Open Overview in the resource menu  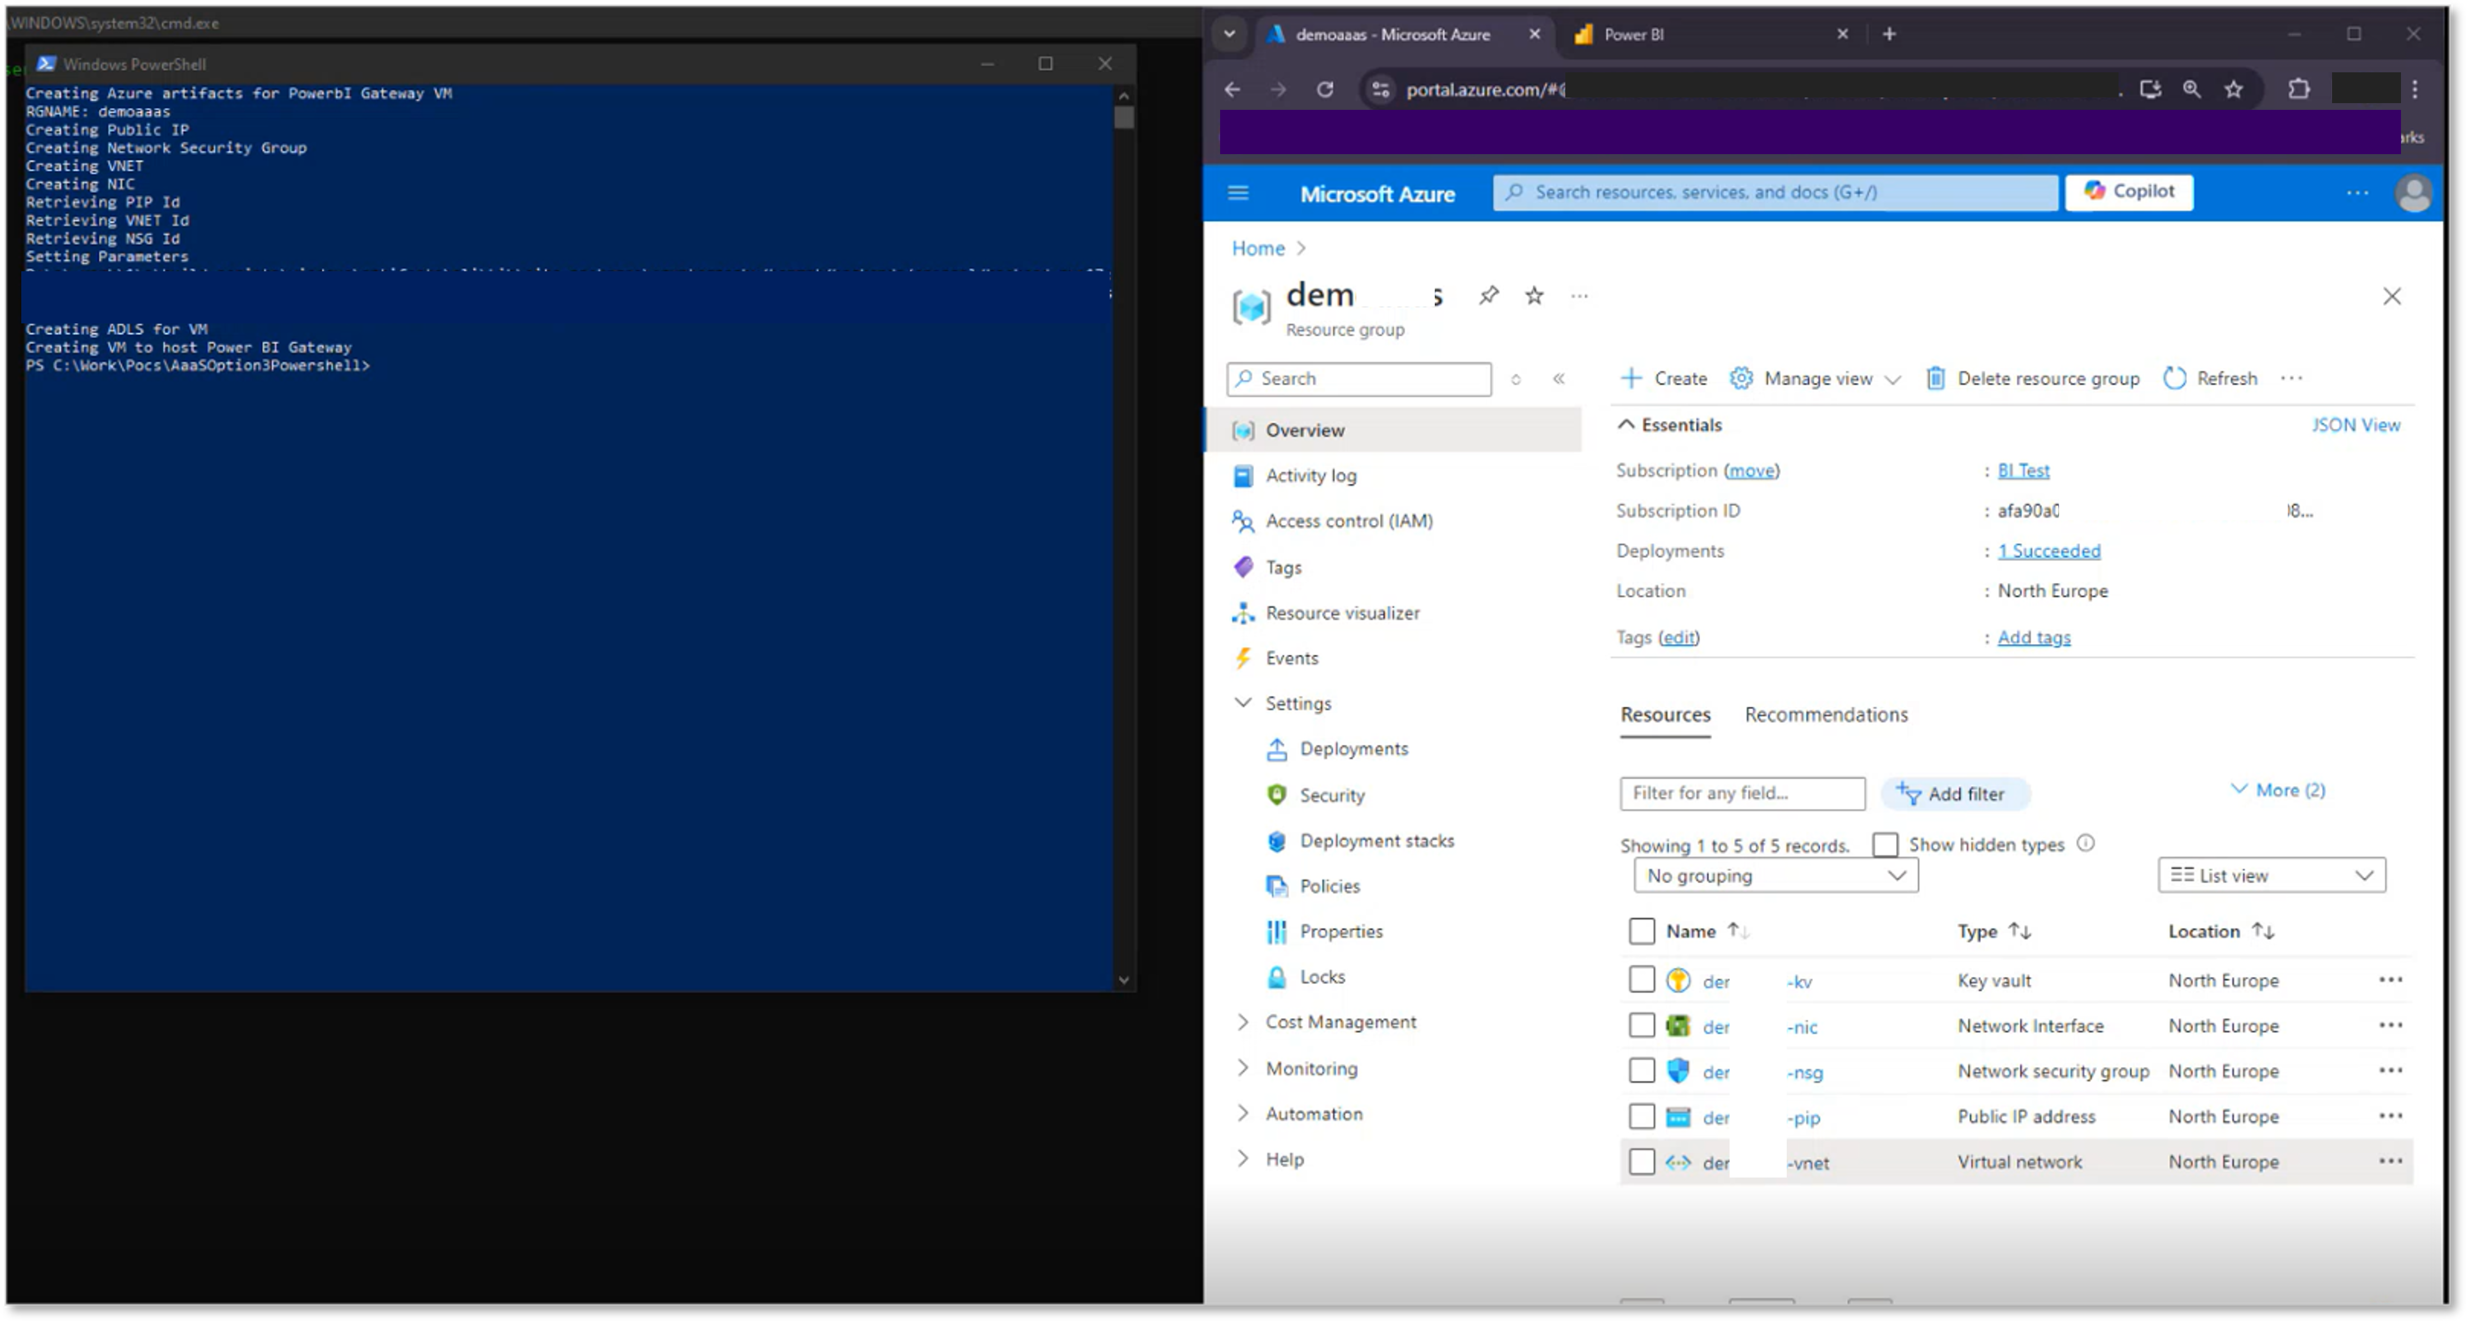pyautogui.click(x=1393, y=430)
